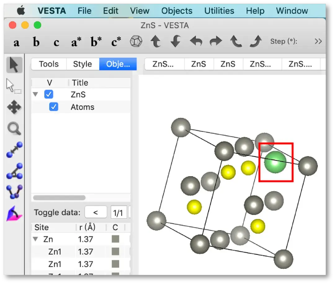View along the b* reciprocal axis
335x284 pixels.
pos(96,42)
